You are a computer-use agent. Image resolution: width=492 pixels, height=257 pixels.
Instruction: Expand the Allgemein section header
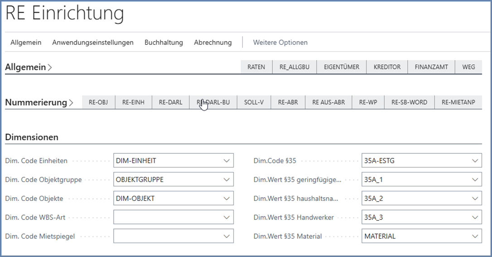point(28,67)
